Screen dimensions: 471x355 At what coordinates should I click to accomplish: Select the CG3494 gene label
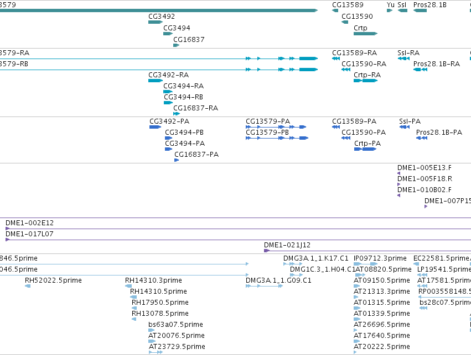[x=177, y=28]
